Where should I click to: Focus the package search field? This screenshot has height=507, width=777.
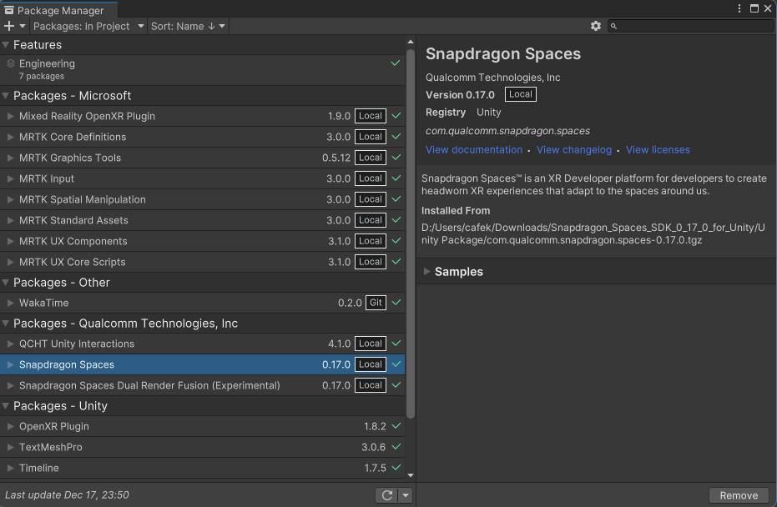click(690, 26)
